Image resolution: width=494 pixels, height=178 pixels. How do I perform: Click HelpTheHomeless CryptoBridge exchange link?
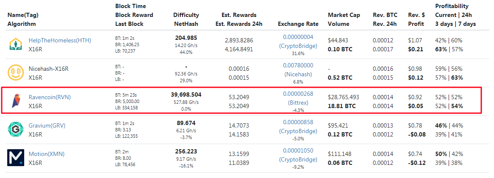click(x=298, y=46)
